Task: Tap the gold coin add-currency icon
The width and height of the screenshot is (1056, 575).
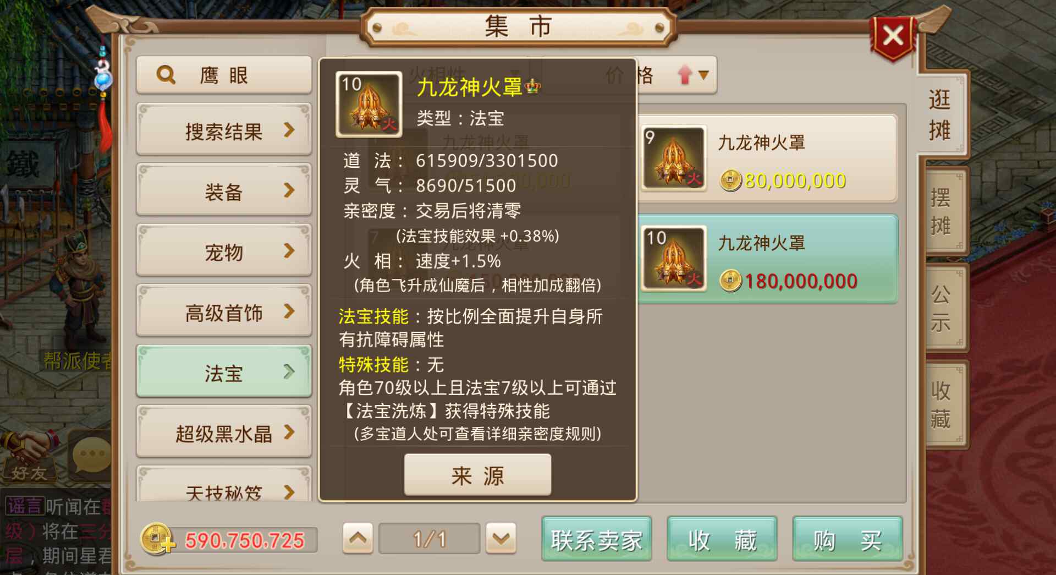Action: (x=158, y=539)
